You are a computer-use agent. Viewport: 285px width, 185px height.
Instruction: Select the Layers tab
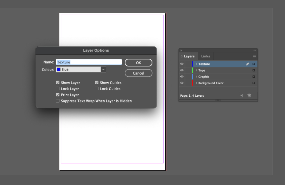[x=189, y=56]
